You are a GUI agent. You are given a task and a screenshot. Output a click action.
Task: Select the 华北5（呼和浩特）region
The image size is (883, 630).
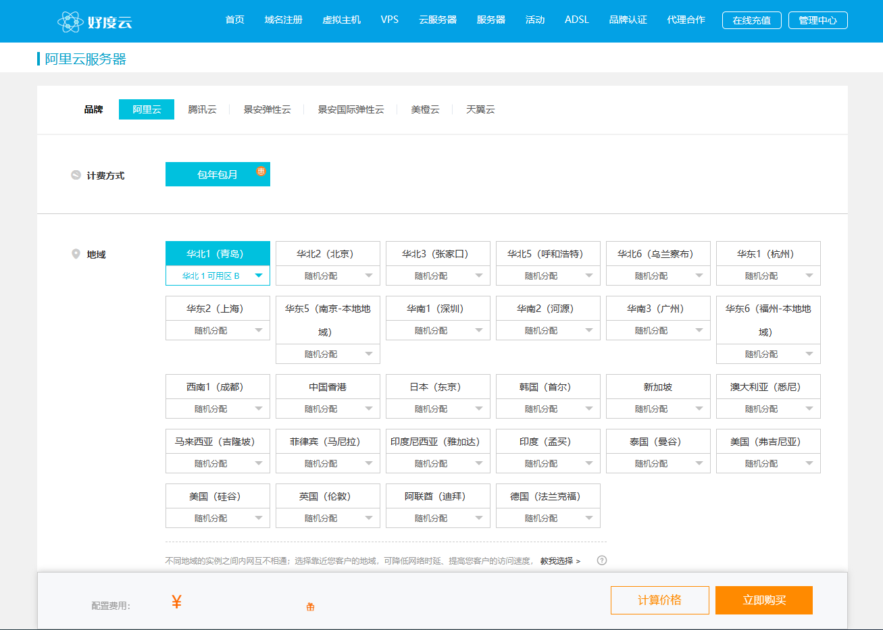(548, 254)
